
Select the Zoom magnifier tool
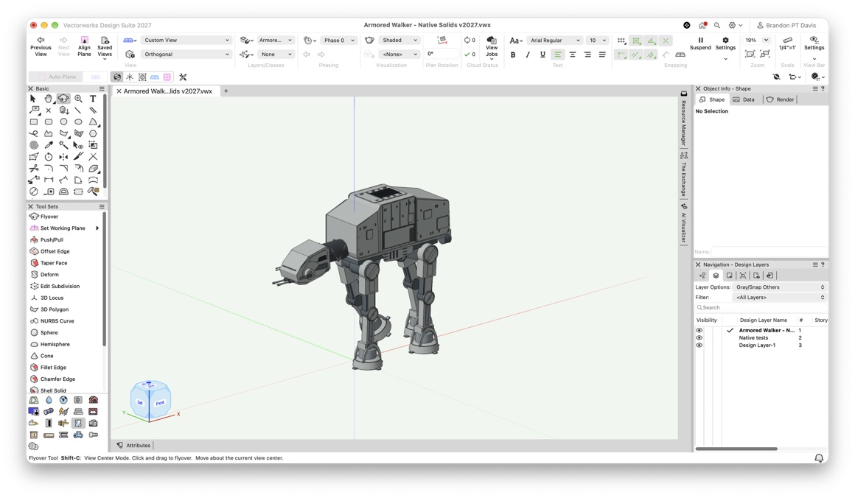coord(79,99)
